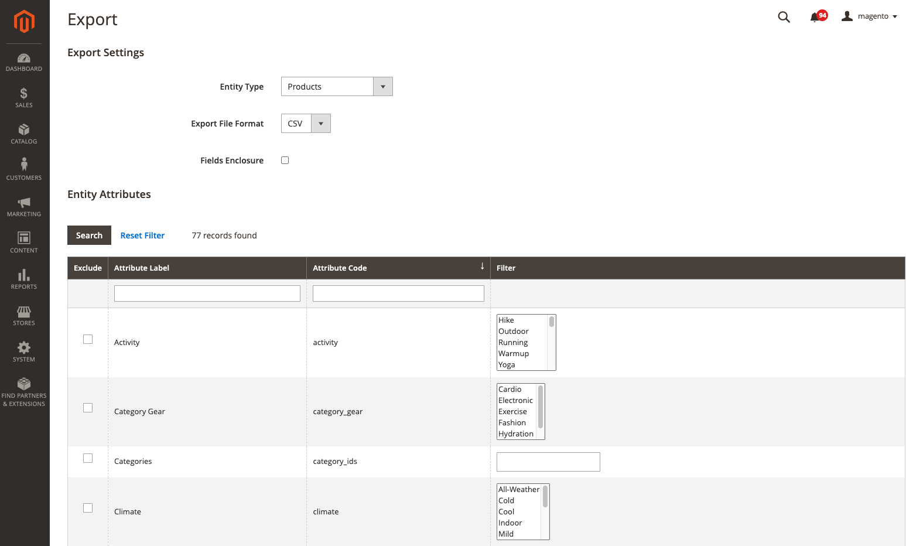
Task: Click the Activity filter list scrollbar
Action: tap(552, 342)
